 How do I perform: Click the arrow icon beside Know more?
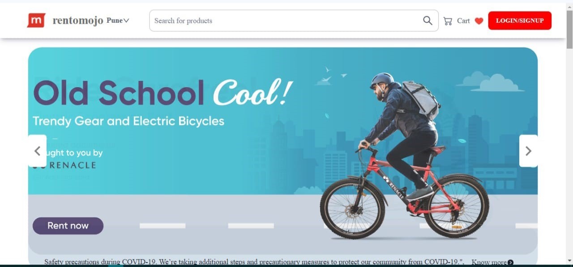510,263
